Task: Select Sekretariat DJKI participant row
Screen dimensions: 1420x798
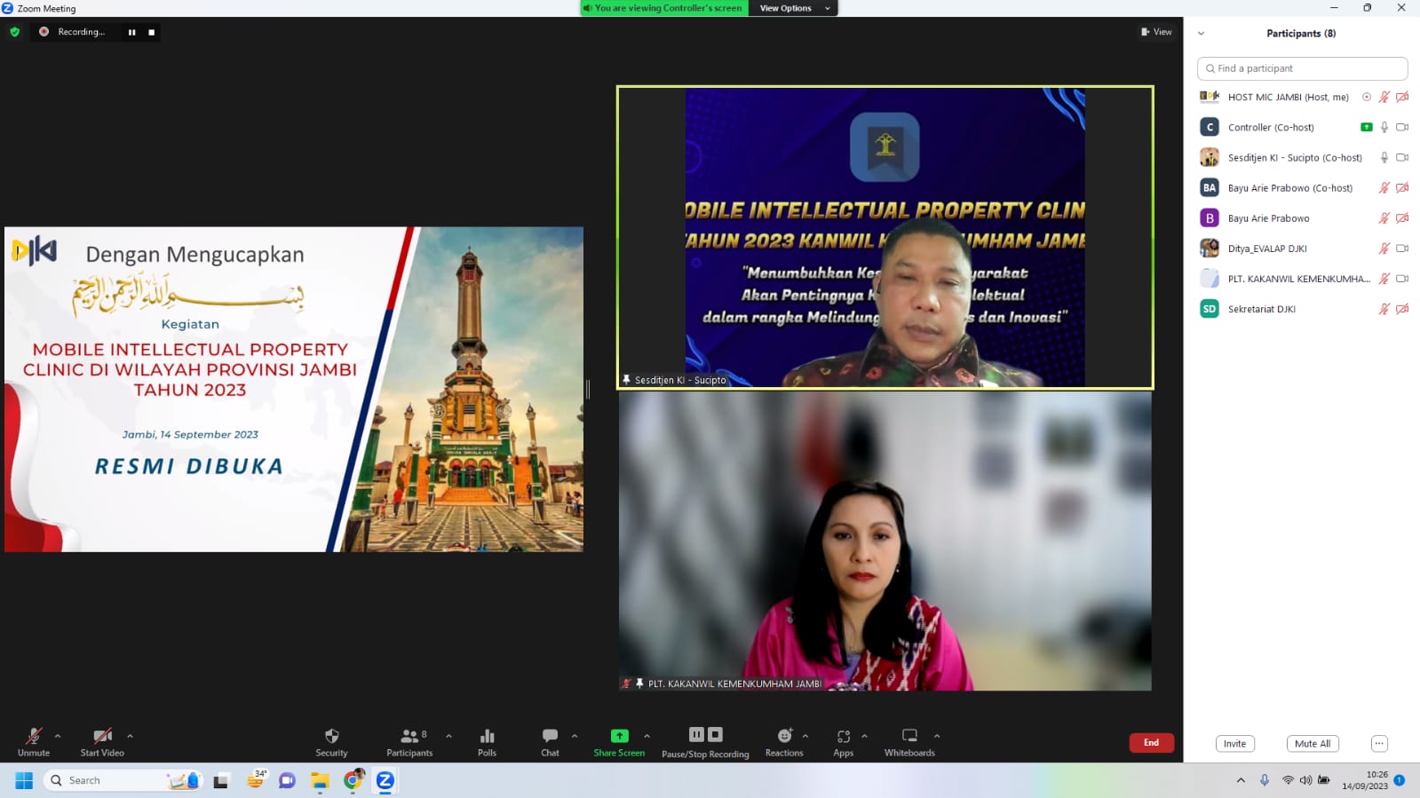Action: click(x=1302, y=309)
